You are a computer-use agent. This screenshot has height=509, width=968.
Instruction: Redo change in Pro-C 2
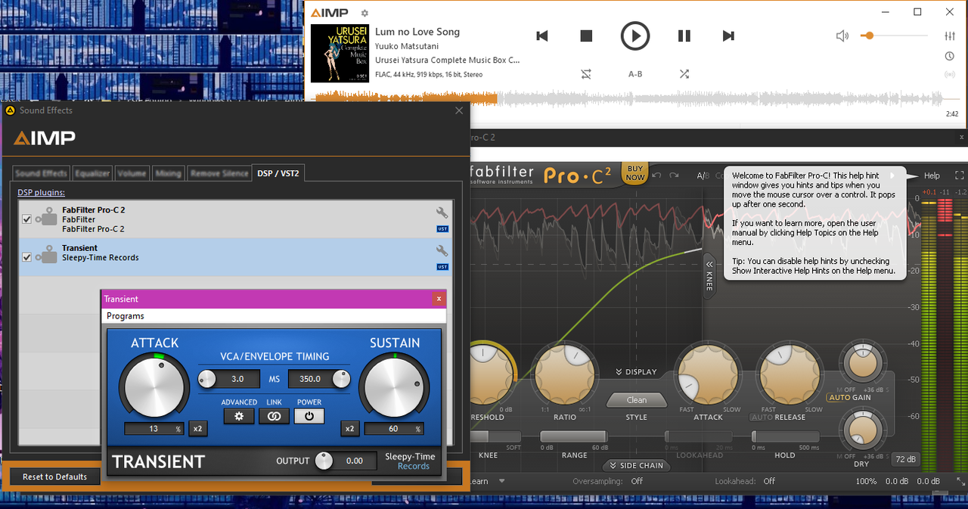(x=675, y=175)
